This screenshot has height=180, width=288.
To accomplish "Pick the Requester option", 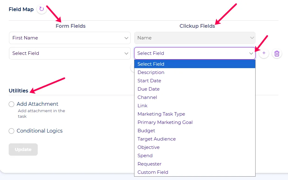I will tap(195, 164).
